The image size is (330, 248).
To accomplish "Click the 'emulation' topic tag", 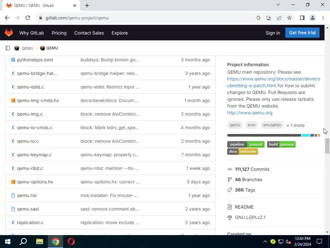I will [272, 125].
